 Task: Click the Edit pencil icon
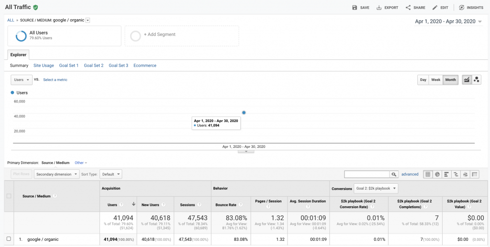(x=434, y=8)
